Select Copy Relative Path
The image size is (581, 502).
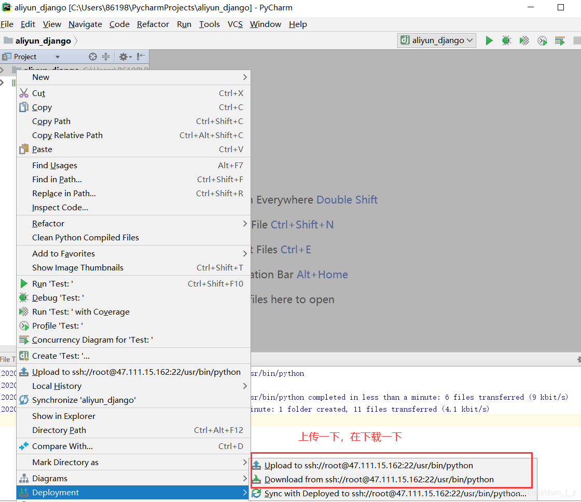tap(133, 135)
